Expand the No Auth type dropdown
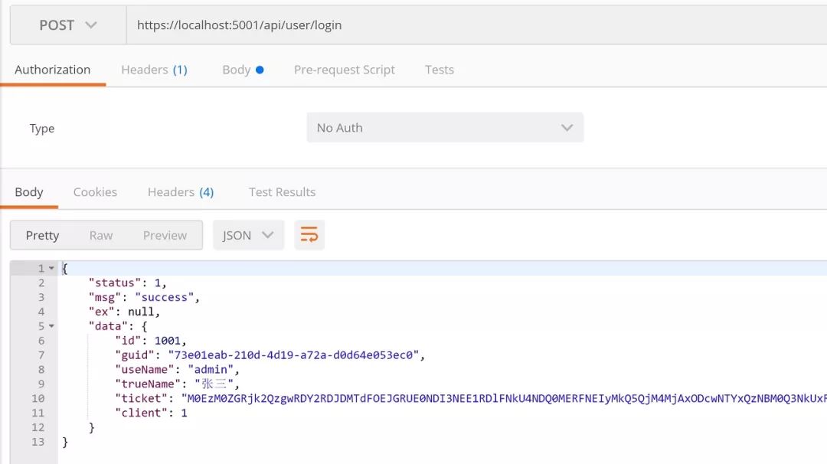This screenshot has width=827, height=464. 445,128
